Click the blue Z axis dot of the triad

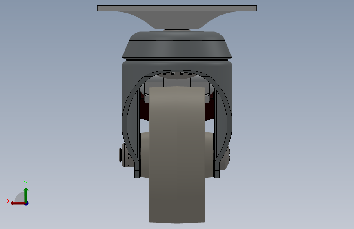click(x=27, y=203)
